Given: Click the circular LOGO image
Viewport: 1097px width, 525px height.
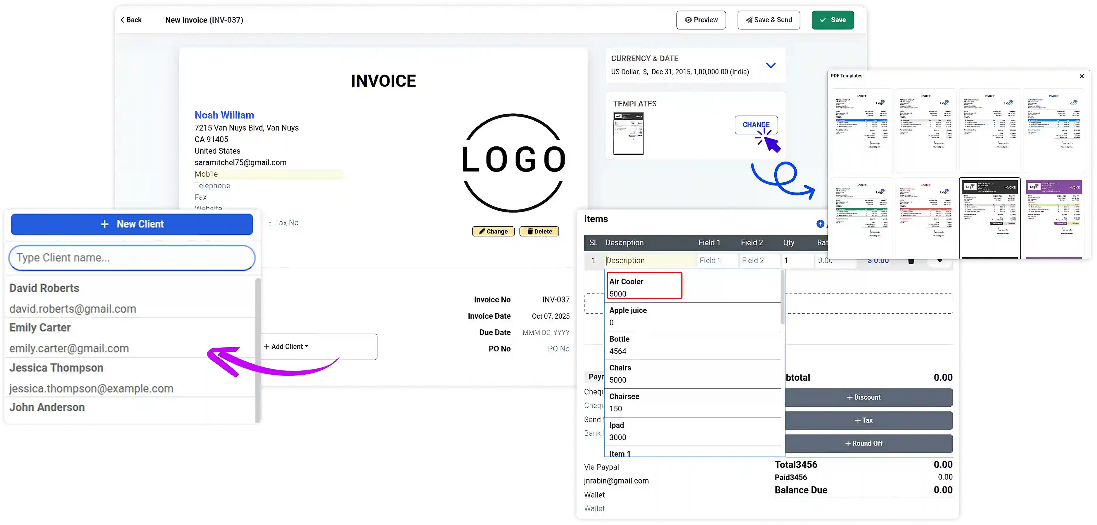Looking at the screenshot, I should [x=514, y=163].
